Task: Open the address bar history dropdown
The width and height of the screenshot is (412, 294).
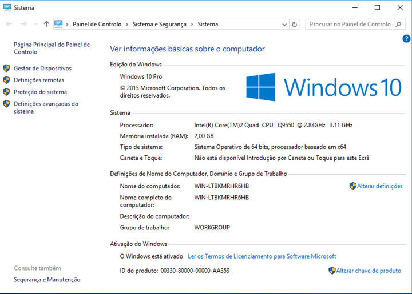Action: 284,25
